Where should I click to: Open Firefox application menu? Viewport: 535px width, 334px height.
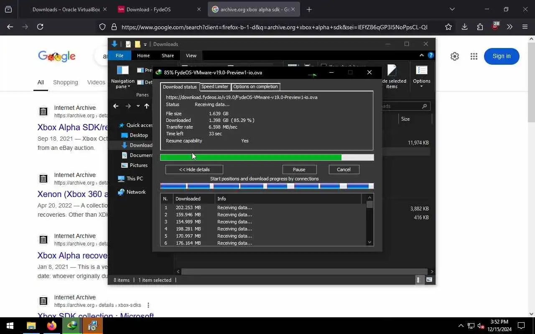pos(525,27)
